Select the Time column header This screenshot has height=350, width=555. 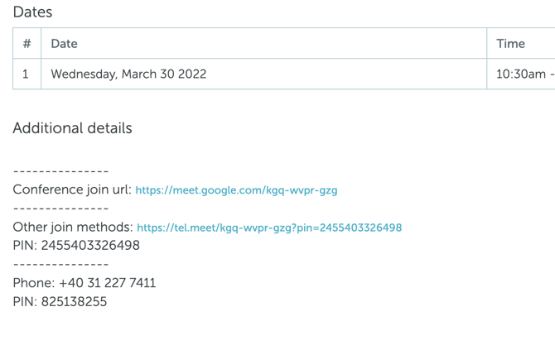point(510,44)
